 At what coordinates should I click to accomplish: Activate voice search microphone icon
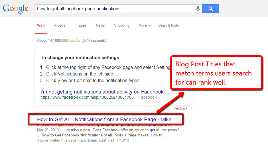click(198, 9)
